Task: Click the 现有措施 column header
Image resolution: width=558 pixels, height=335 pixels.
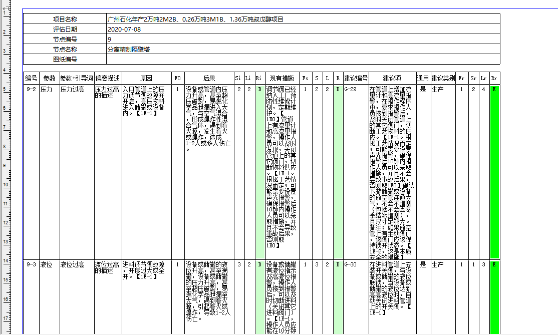Action: [x=282, y=78]
